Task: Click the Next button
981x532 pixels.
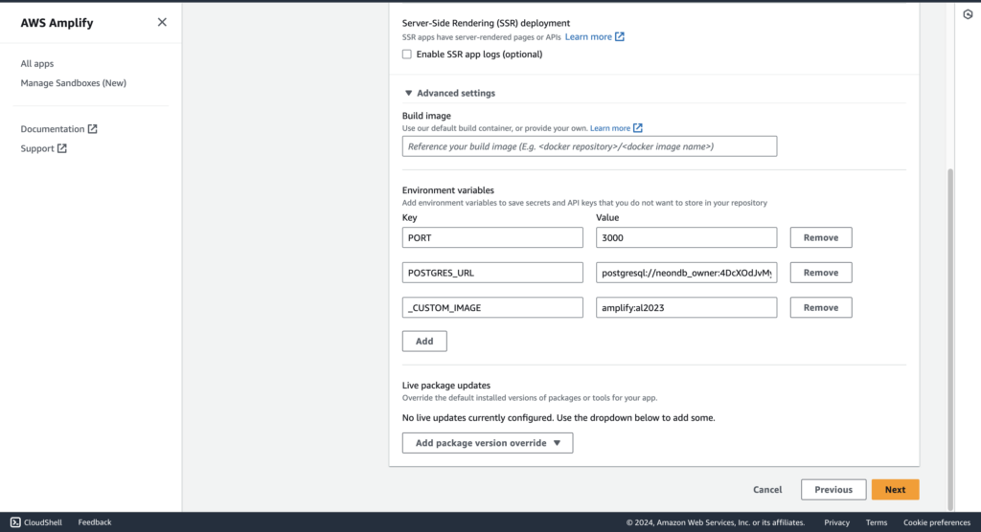Action: pos(895,490)
